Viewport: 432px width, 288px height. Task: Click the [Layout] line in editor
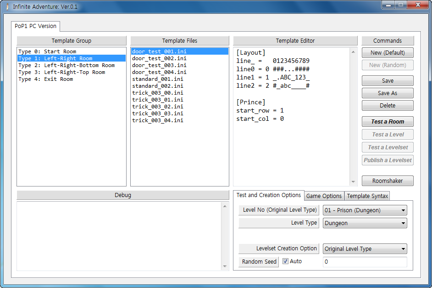click(x=251, y=53)
